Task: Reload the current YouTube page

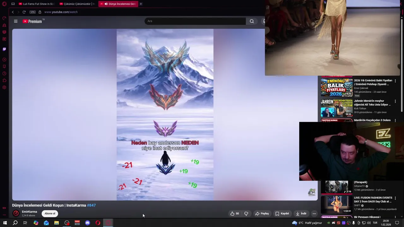Action: tap(24, 12)
